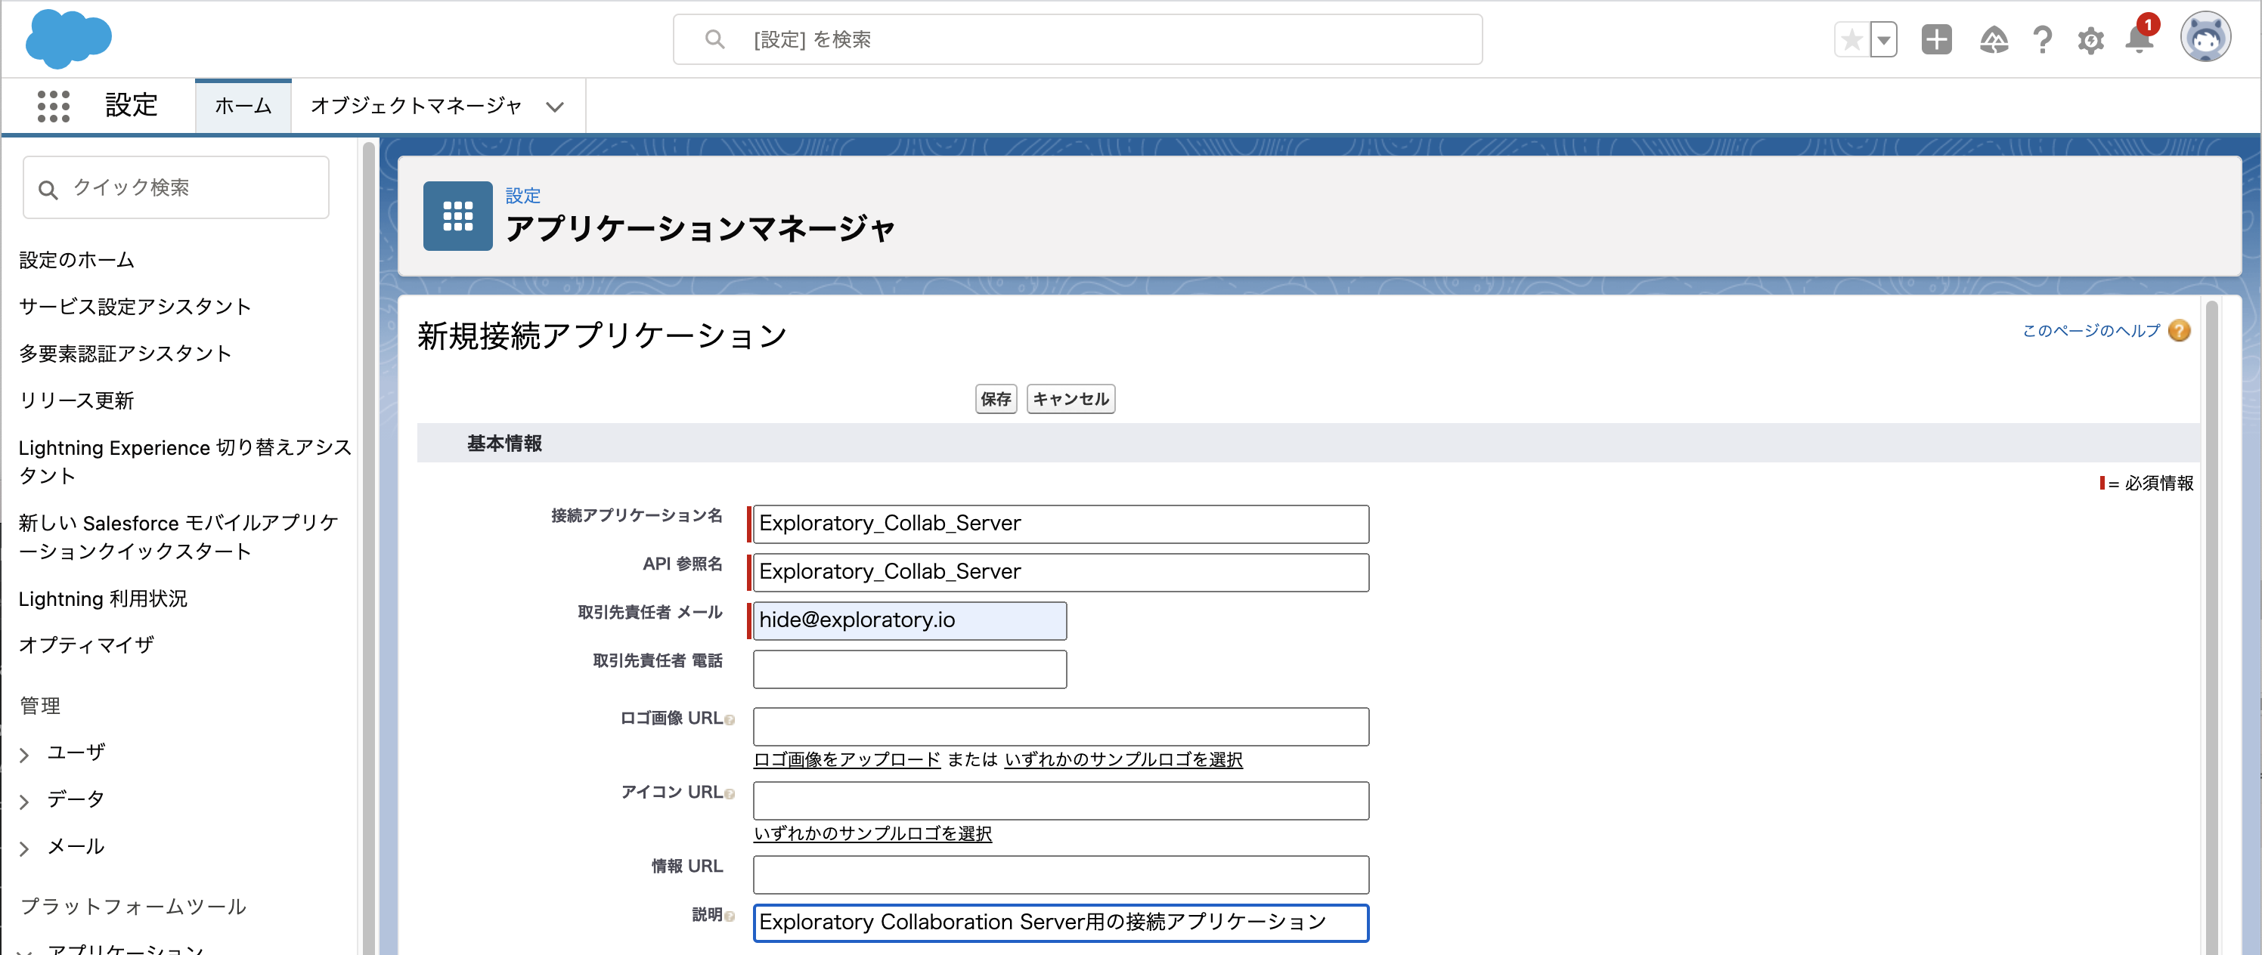
Task: Open the notifications bell
Action: (2140, 39)
